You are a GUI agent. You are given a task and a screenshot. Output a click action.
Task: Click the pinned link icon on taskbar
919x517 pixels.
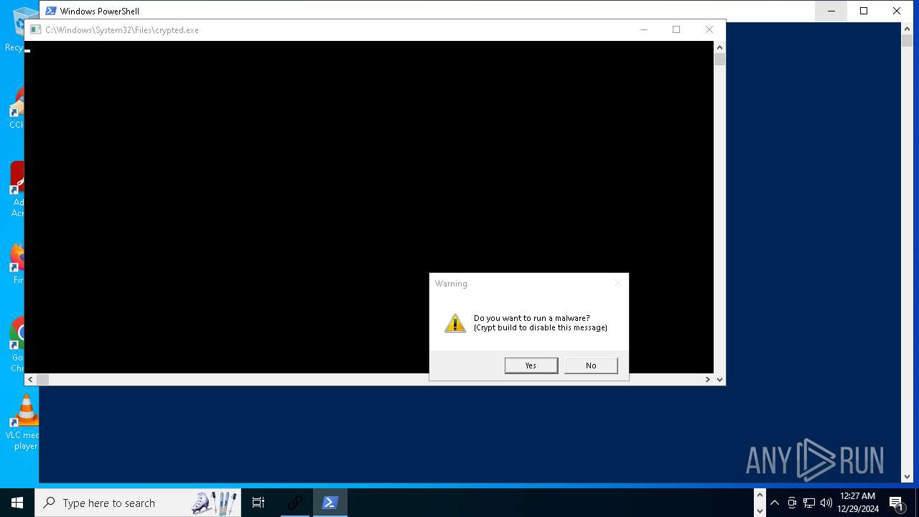[294, 503]
